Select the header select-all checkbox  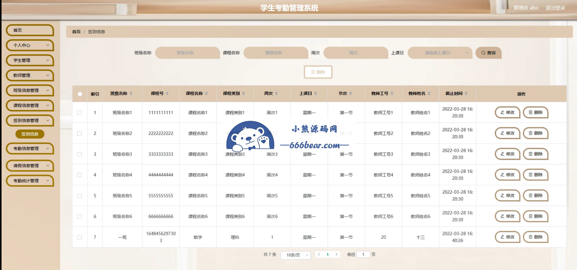click(x=80, y=94)
